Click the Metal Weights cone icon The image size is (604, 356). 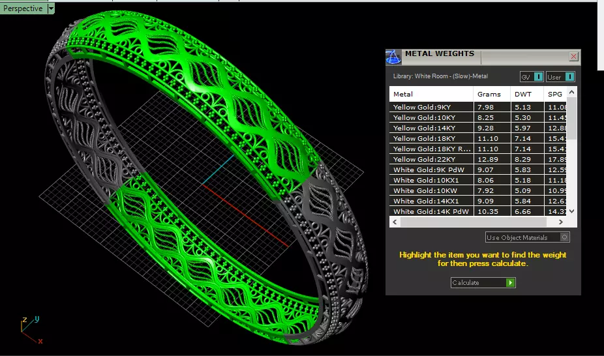pos(393,57)
